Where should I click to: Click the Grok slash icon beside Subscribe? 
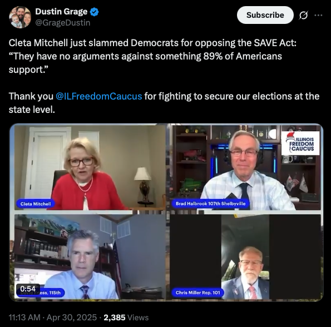[x=303, y=15]
